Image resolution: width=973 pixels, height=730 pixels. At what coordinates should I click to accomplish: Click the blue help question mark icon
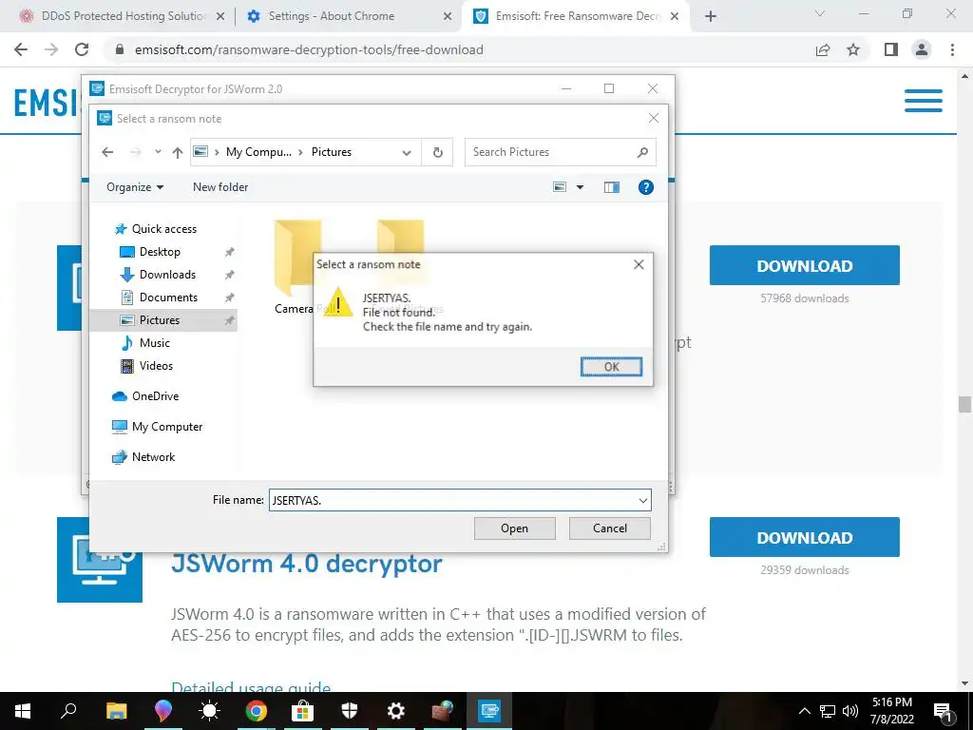[x=645, y=187]
